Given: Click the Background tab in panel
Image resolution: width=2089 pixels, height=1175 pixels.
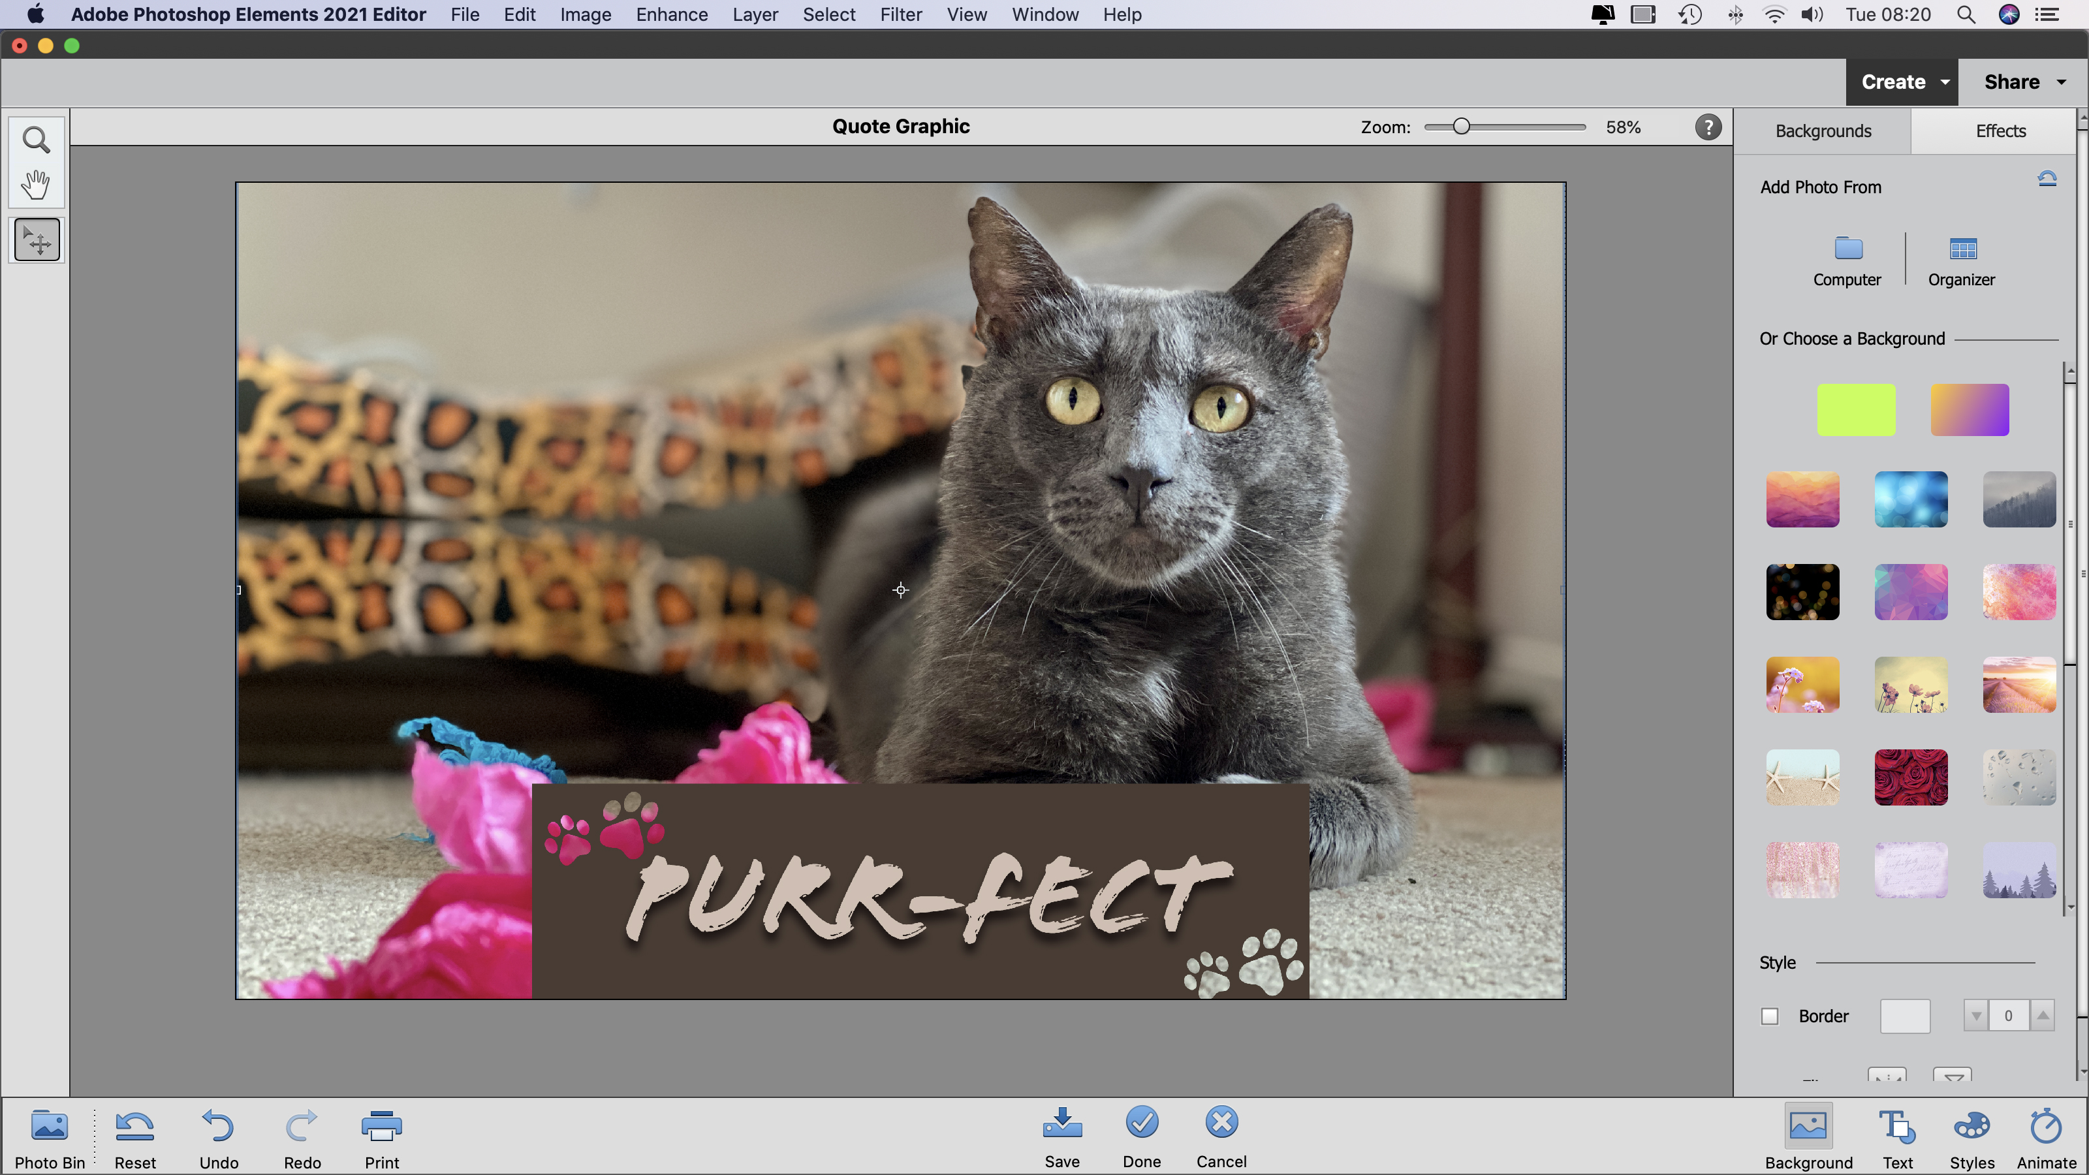Looking at the screenshot, I should tap(1823, 131).
